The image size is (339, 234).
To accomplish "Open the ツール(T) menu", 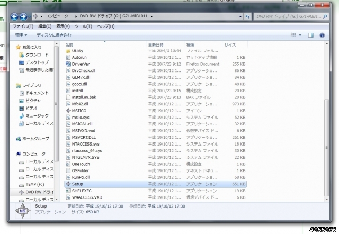I will click(x=84, y=26).
